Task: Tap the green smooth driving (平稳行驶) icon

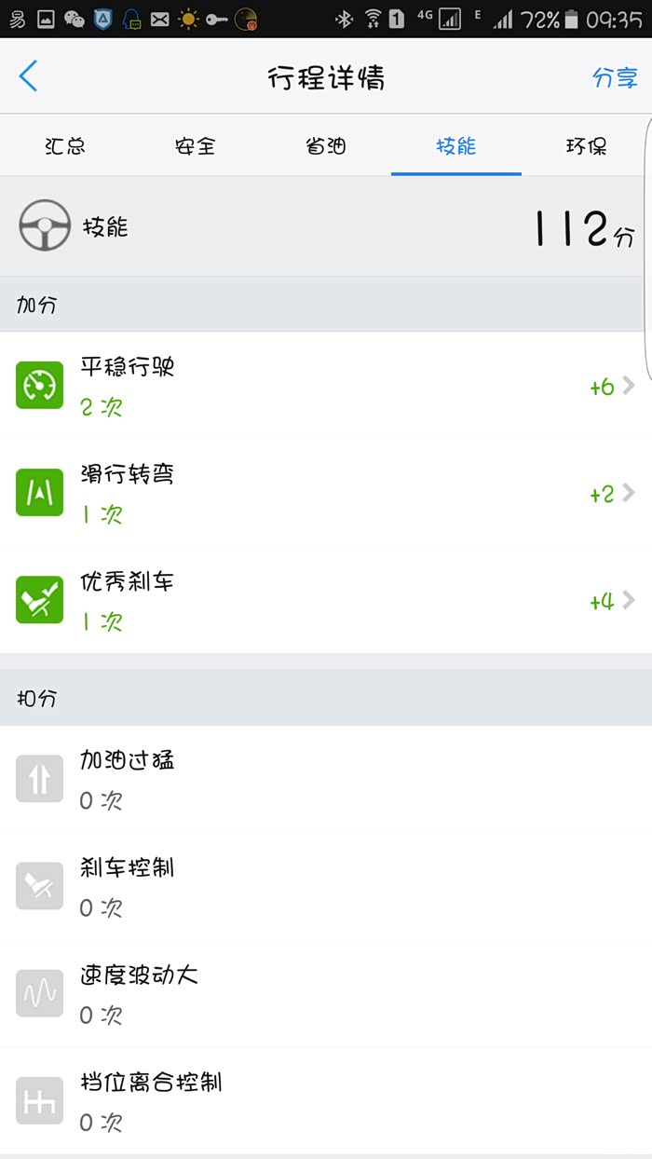Action: pos(39,385)
